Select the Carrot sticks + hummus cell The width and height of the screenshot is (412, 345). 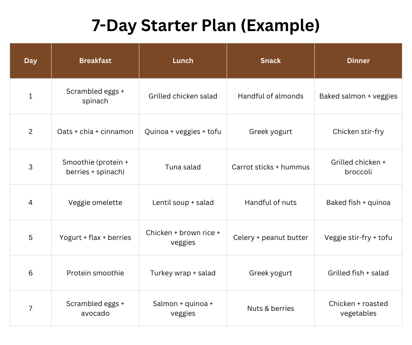pos(270,167)
